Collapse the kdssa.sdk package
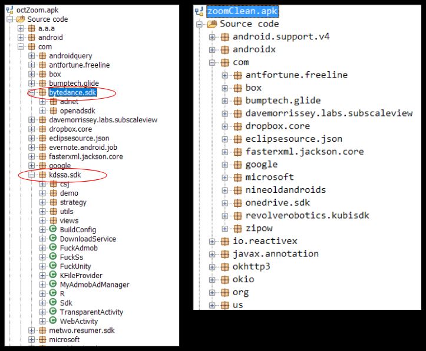 32,175
